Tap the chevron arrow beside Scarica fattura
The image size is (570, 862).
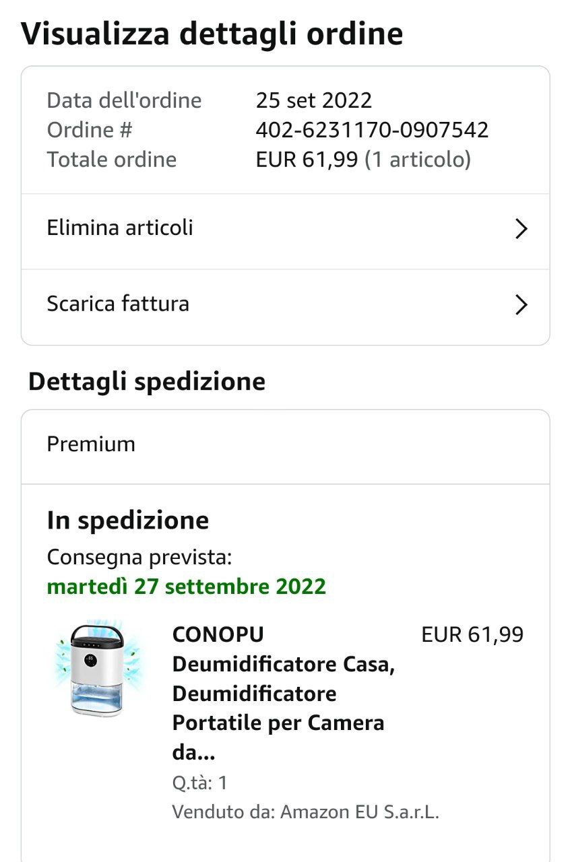pyautogui.click(x=521, y=304)
